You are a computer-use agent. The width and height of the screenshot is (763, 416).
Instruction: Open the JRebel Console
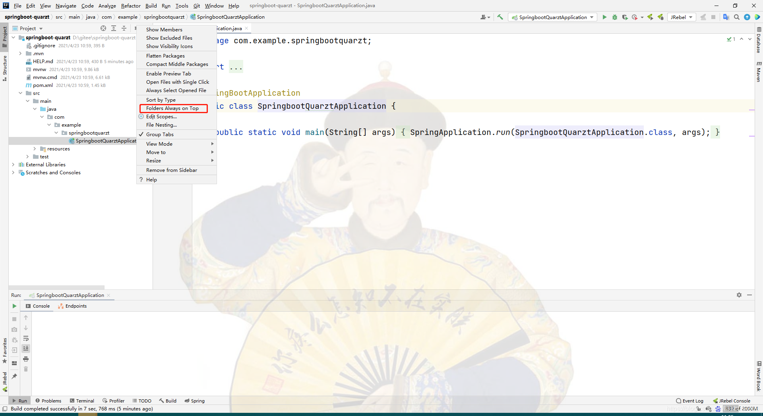tap(731, 401)
